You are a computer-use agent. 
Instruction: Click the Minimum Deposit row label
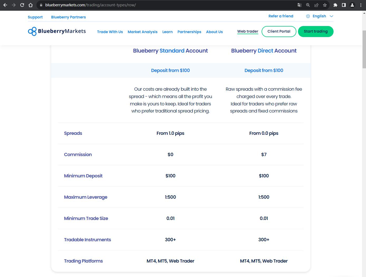(x=83, y=176)
